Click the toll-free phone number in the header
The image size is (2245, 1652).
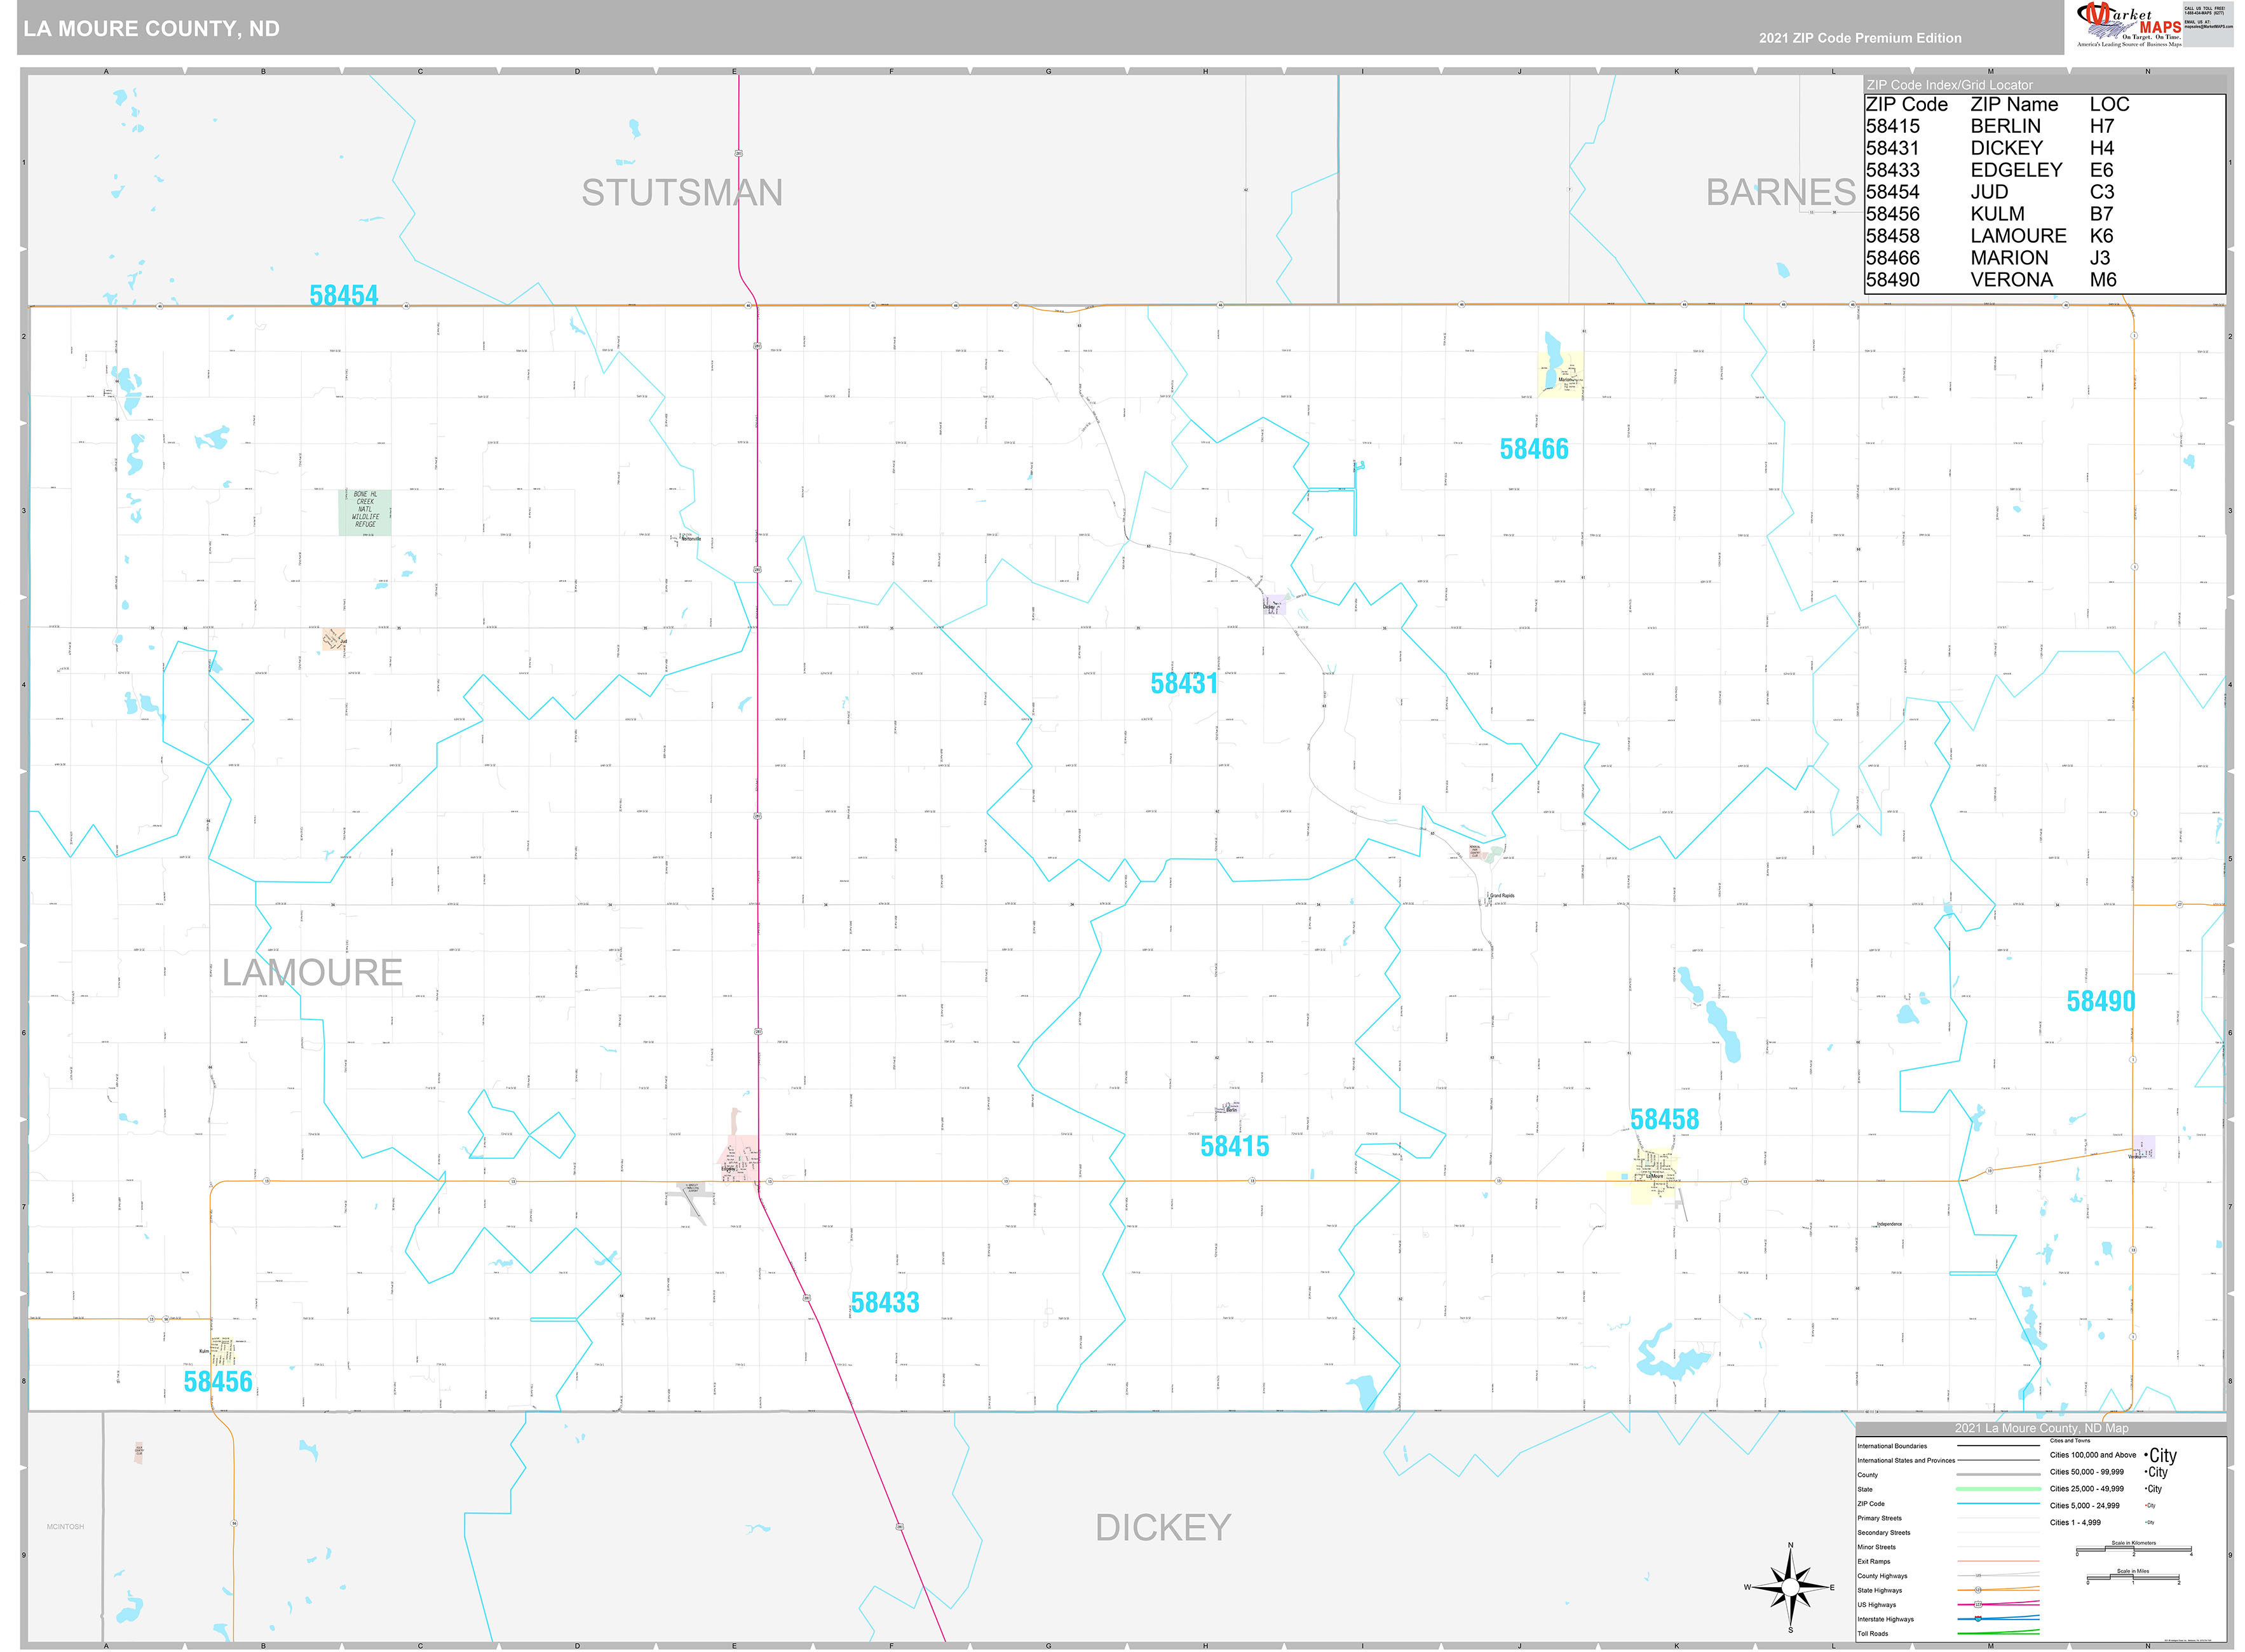point(2205,14)
